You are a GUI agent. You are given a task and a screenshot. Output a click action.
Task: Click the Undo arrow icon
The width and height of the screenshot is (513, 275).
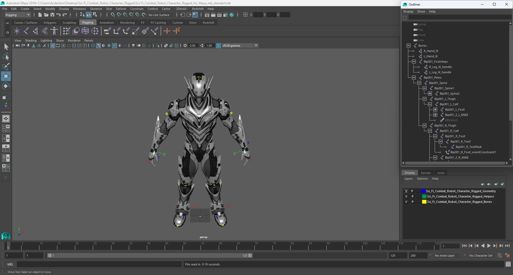coord(59,15)
